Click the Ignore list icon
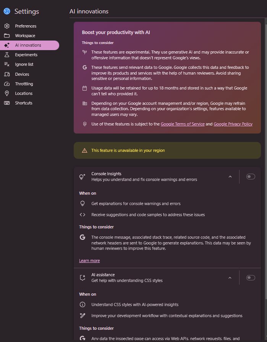The image size is (267, 342). coord(7,64)
